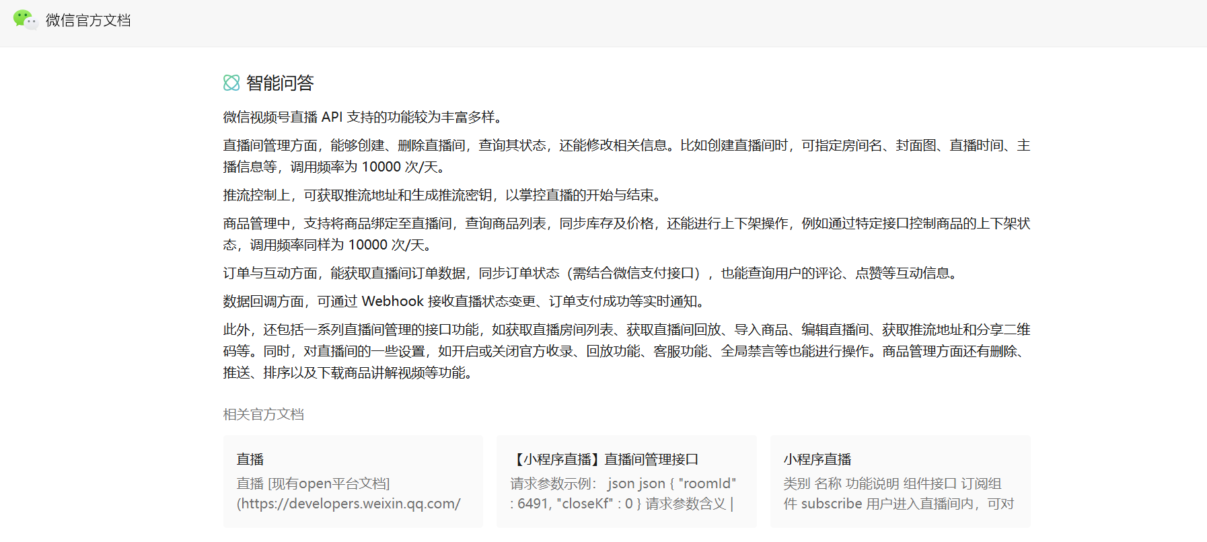Screen dimensions: 1207x542
Task: Open the 小程序直播 related document card
Action: coord(900,481)
